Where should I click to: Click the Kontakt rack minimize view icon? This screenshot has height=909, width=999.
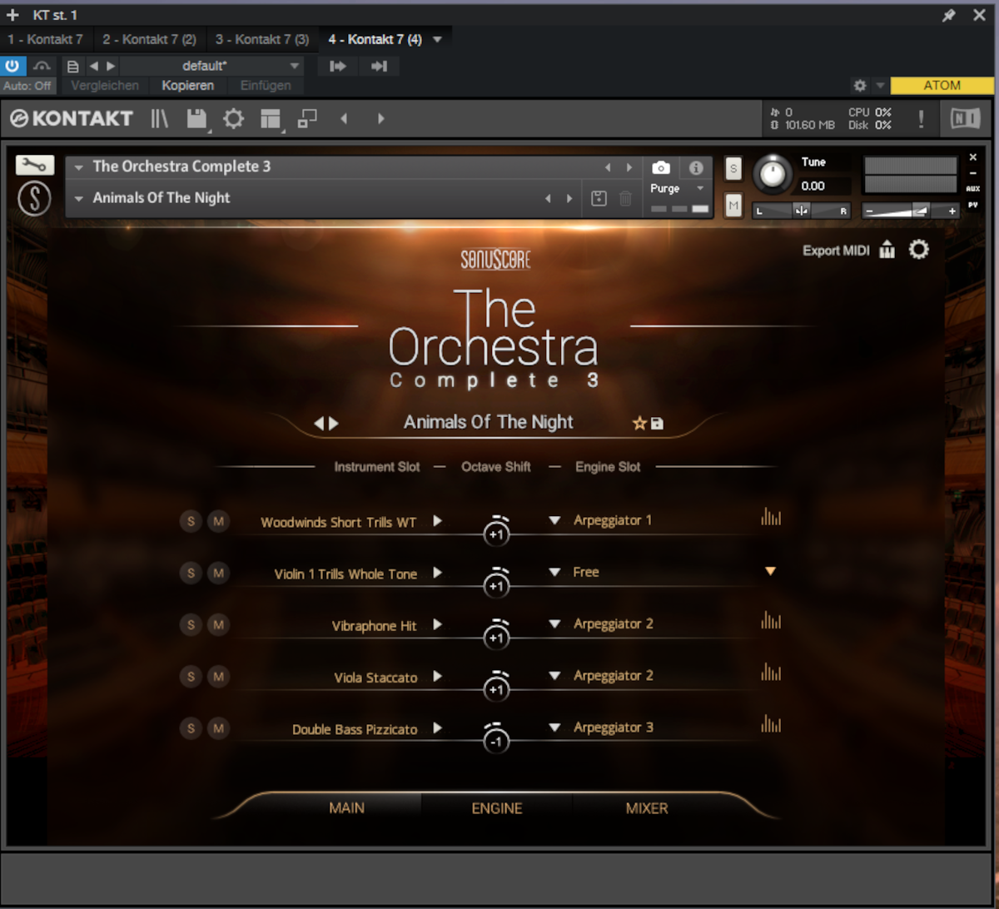click(308, 119)
